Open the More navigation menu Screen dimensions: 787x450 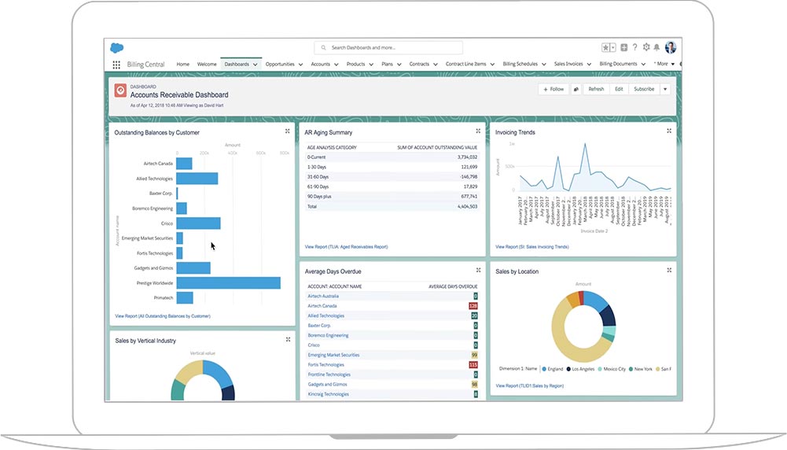tap(664, 65)
